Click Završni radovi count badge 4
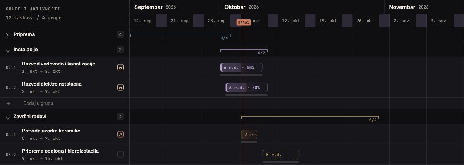Screen dimensions: 464x165 pos(120,117)
